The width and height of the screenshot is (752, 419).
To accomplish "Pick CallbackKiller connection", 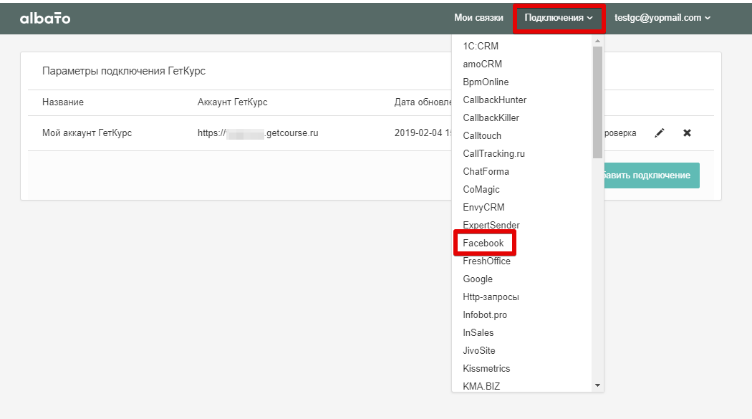I will click(491, 117).
